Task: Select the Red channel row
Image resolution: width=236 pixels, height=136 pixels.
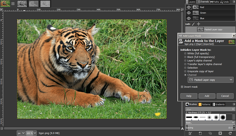Action: coord(210,7)
